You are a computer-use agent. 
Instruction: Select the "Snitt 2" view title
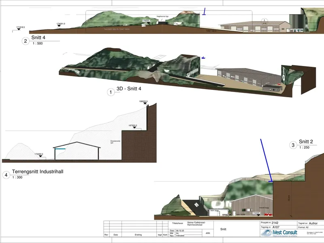click(x=306, y=141)
